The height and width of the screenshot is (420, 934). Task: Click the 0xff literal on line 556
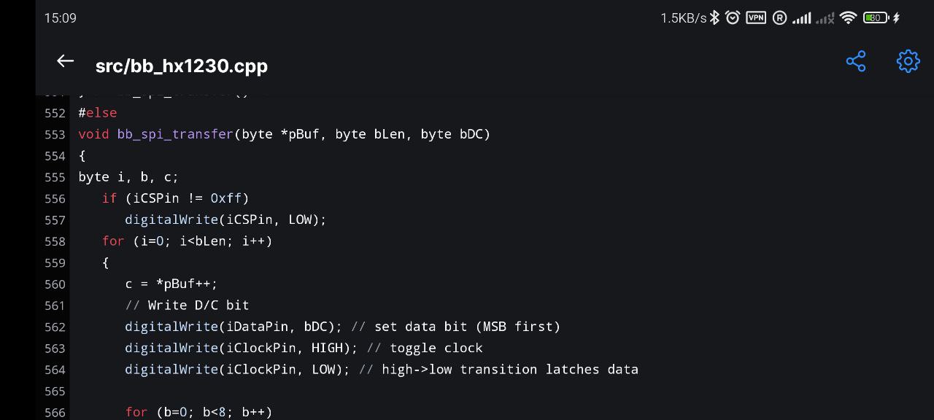[226, 198]
